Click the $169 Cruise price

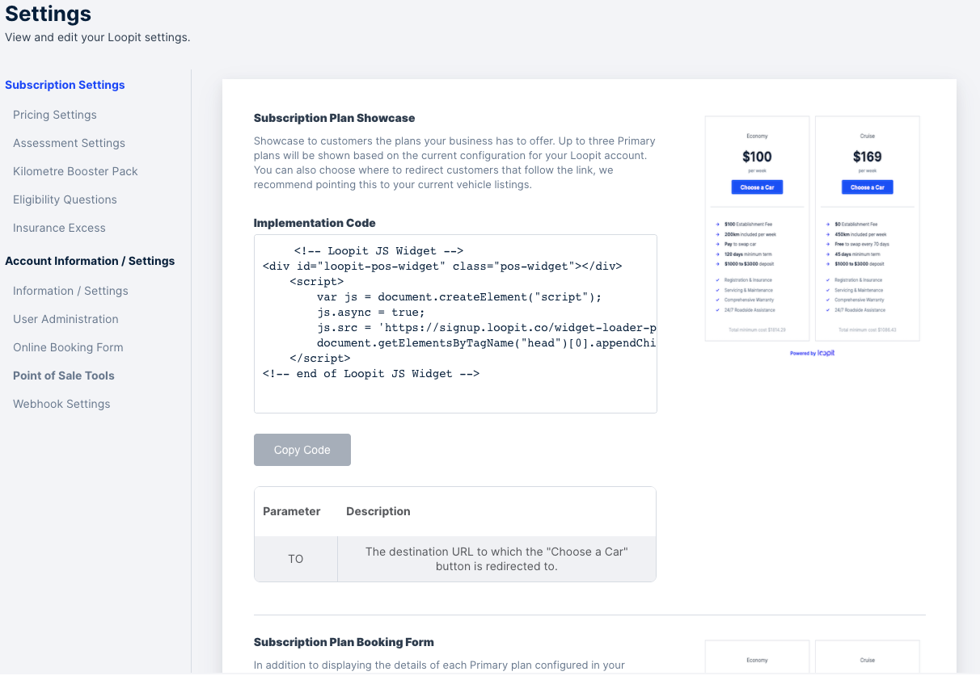[x=867, y=157]
